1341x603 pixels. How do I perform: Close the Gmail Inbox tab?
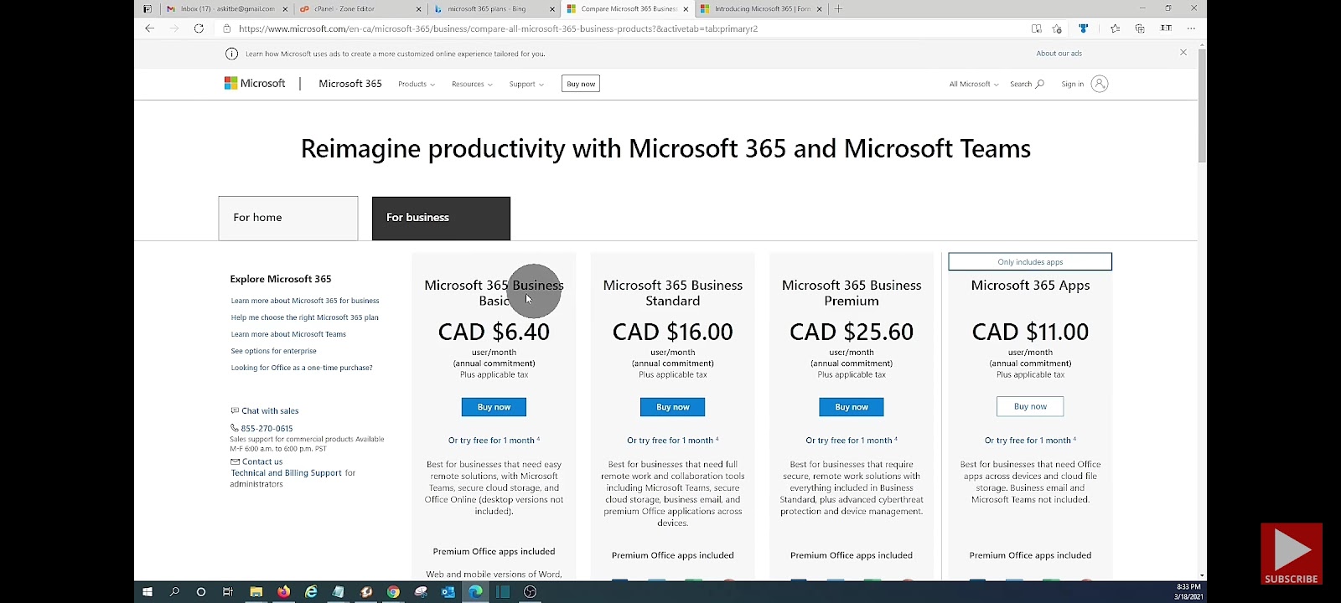click(x=285, y=9)
